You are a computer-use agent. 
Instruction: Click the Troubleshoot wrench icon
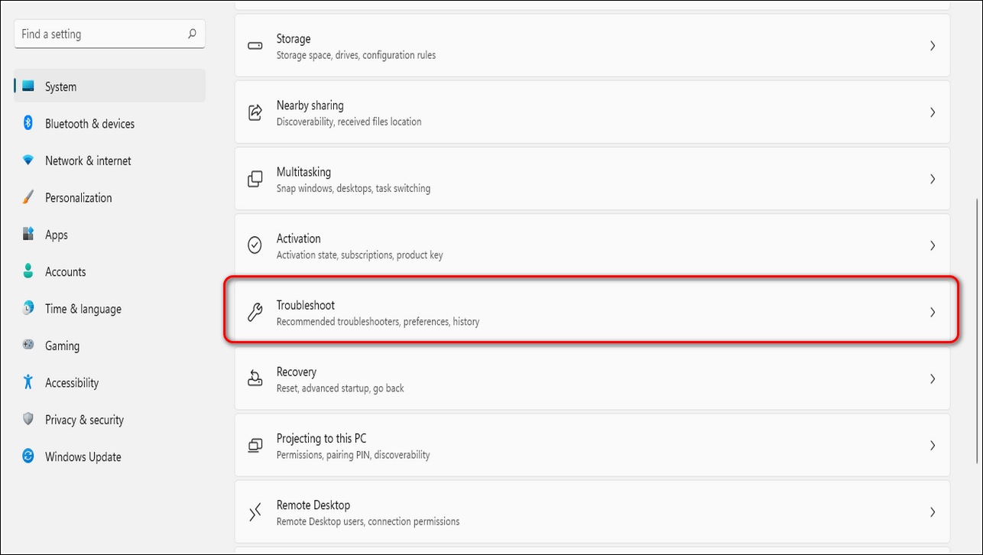tap(255, 312)
